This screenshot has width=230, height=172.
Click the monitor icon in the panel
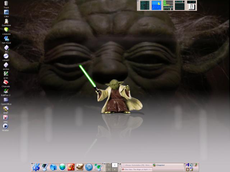pos(45,167)
